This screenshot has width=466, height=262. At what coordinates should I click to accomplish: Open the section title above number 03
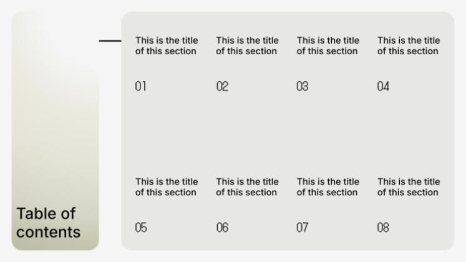point(328,46)
